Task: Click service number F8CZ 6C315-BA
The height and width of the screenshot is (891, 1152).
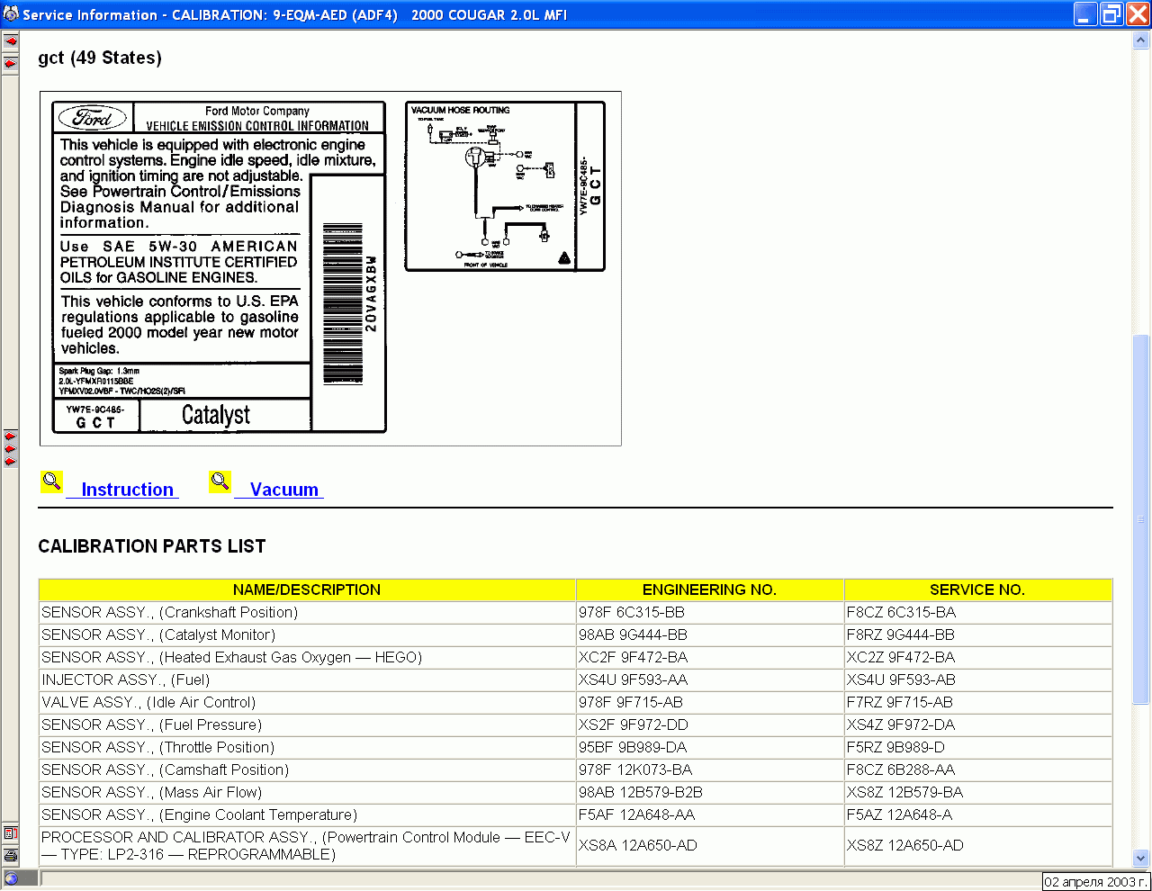Action: pyautogui.click(x=901, y=612)
